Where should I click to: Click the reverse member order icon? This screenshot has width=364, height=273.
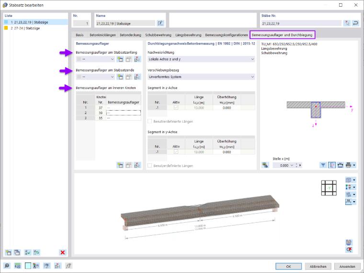click(355, 23)
